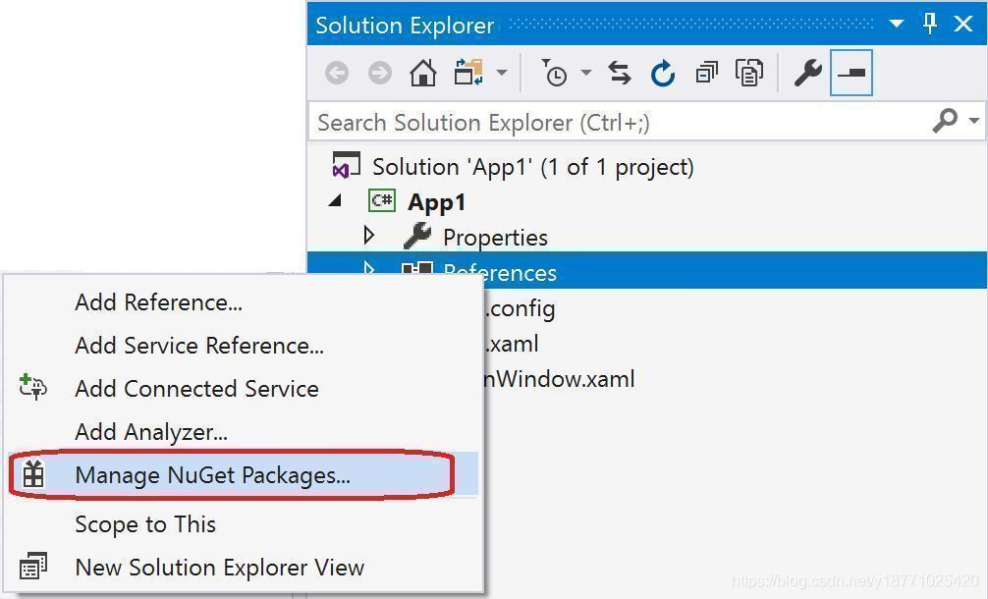Open Properties wrench icon in toolbar
988x599 pixels.
pyautogui.click(x=808, y=73)
